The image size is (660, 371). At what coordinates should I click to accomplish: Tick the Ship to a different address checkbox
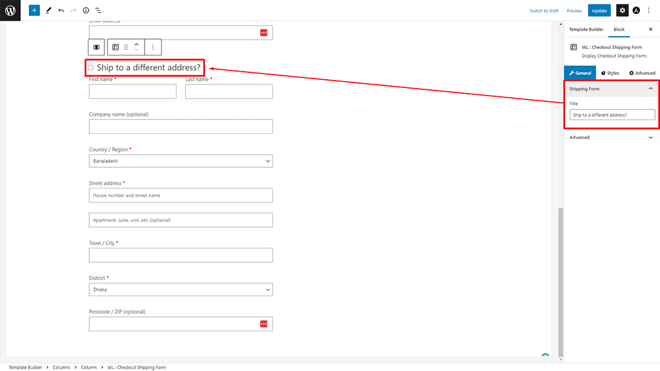coord(91,67)
